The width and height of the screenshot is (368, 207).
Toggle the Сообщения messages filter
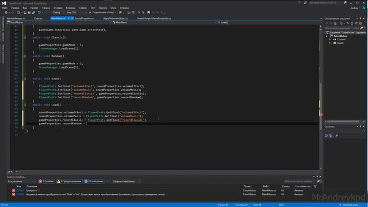coord(94,182)
